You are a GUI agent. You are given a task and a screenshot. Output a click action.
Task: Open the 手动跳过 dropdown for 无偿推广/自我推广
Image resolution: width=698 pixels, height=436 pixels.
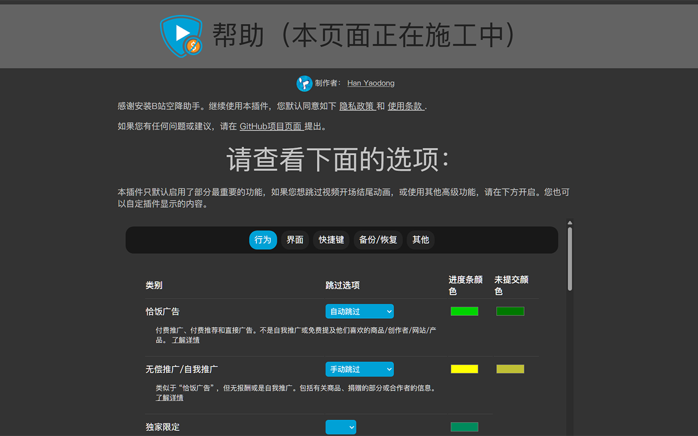point(359,369)
